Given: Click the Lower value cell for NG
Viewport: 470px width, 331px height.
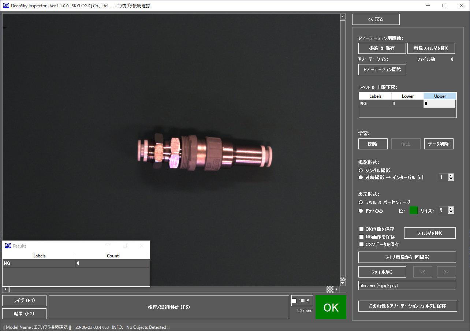Looking at the screenshot, I should (407, 104).
